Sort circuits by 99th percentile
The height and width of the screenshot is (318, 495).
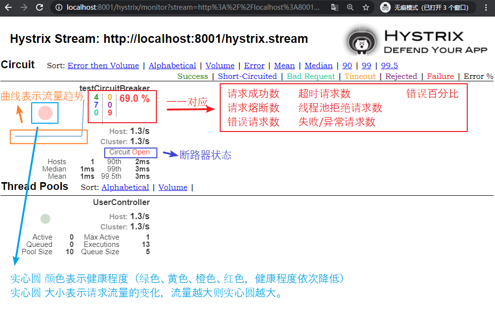point(366,66)
